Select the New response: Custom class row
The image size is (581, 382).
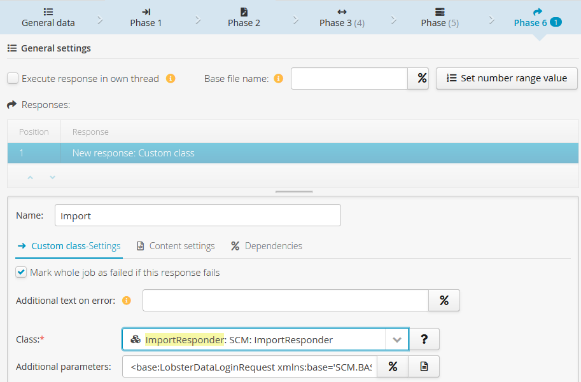click(x=293, y=153)
